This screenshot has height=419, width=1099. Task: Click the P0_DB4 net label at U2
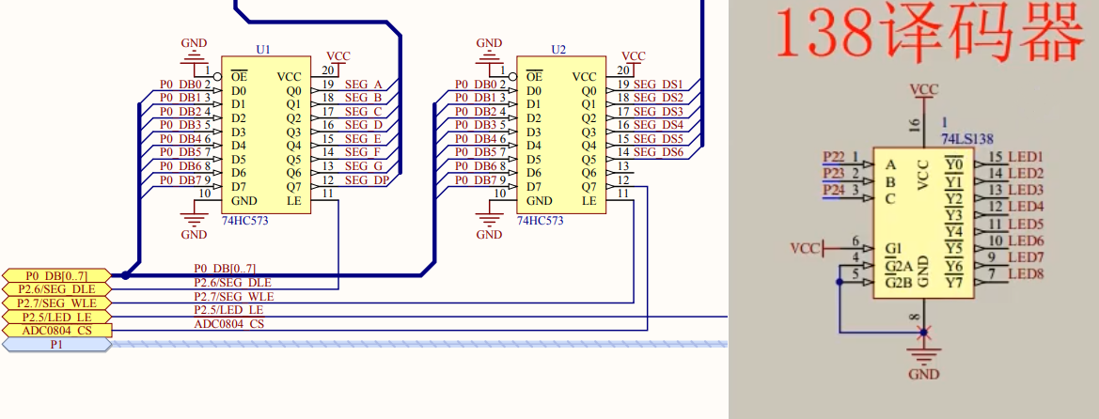point(475,139)
